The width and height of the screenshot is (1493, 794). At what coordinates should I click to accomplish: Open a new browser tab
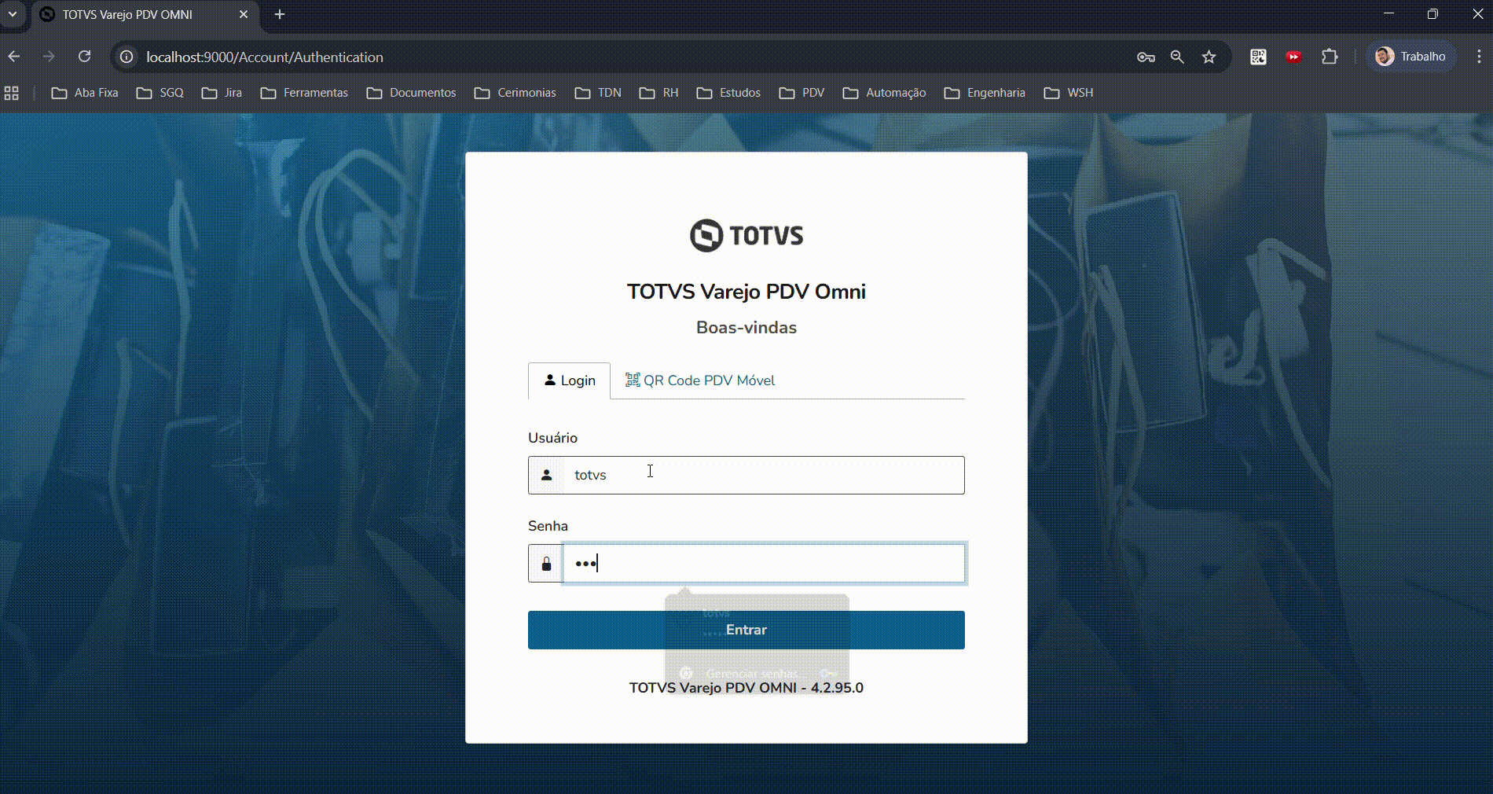[x=280, y=14]
